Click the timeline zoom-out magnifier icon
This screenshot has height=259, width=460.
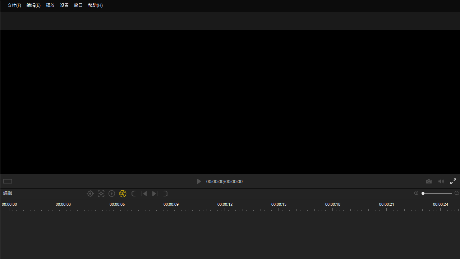tap(457, 193)
